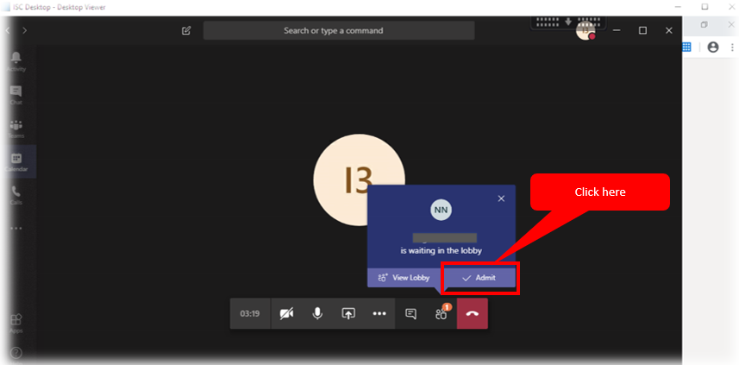Open Chat in the Teams sidebar

coord(16,95)
